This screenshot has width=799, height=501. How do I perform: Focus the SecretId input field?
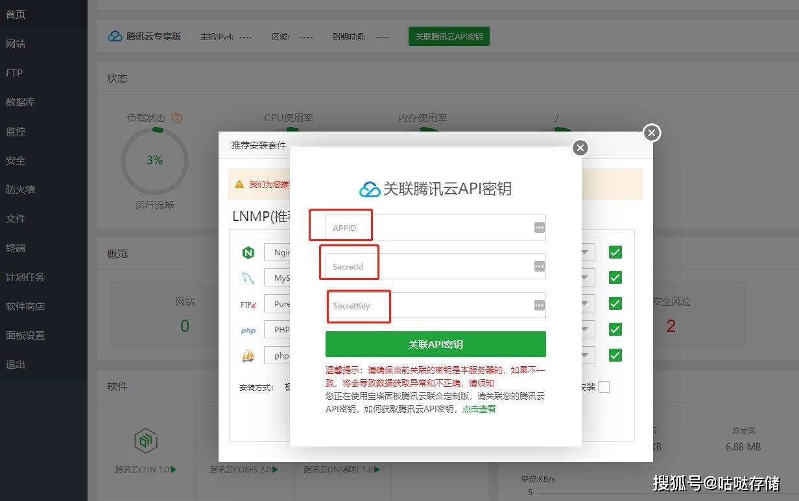pyautogui.click(x=435, y=266)
